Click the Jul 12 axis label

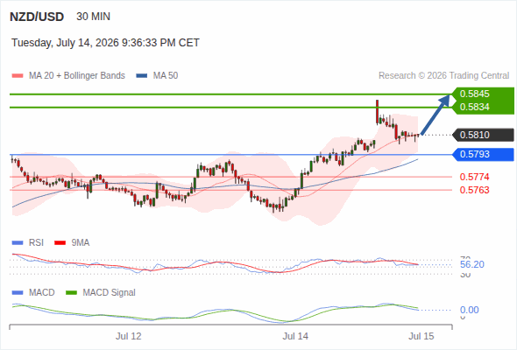point(128,337)
